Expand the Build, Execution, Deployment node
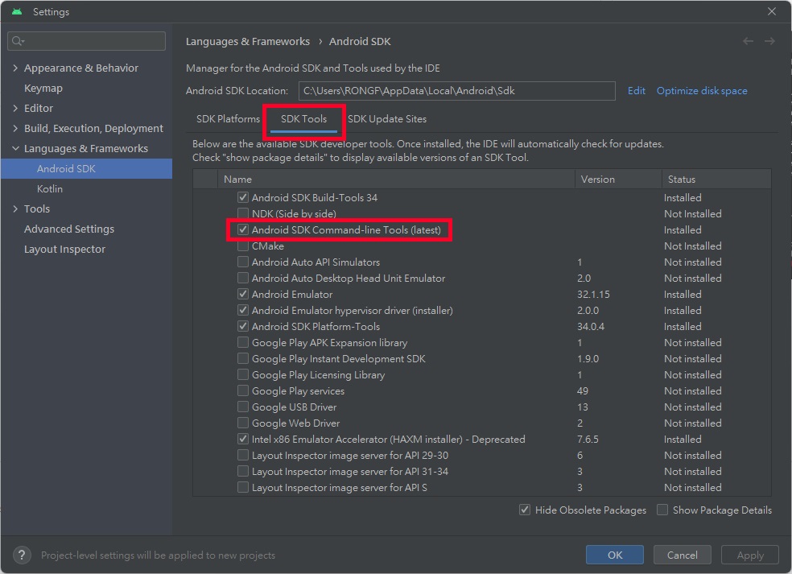The height and width of the screenshot is (574, 792). click(x=15, y=128)
